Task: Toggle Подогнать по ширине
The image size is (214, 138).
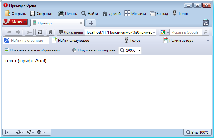Action: 94,50
